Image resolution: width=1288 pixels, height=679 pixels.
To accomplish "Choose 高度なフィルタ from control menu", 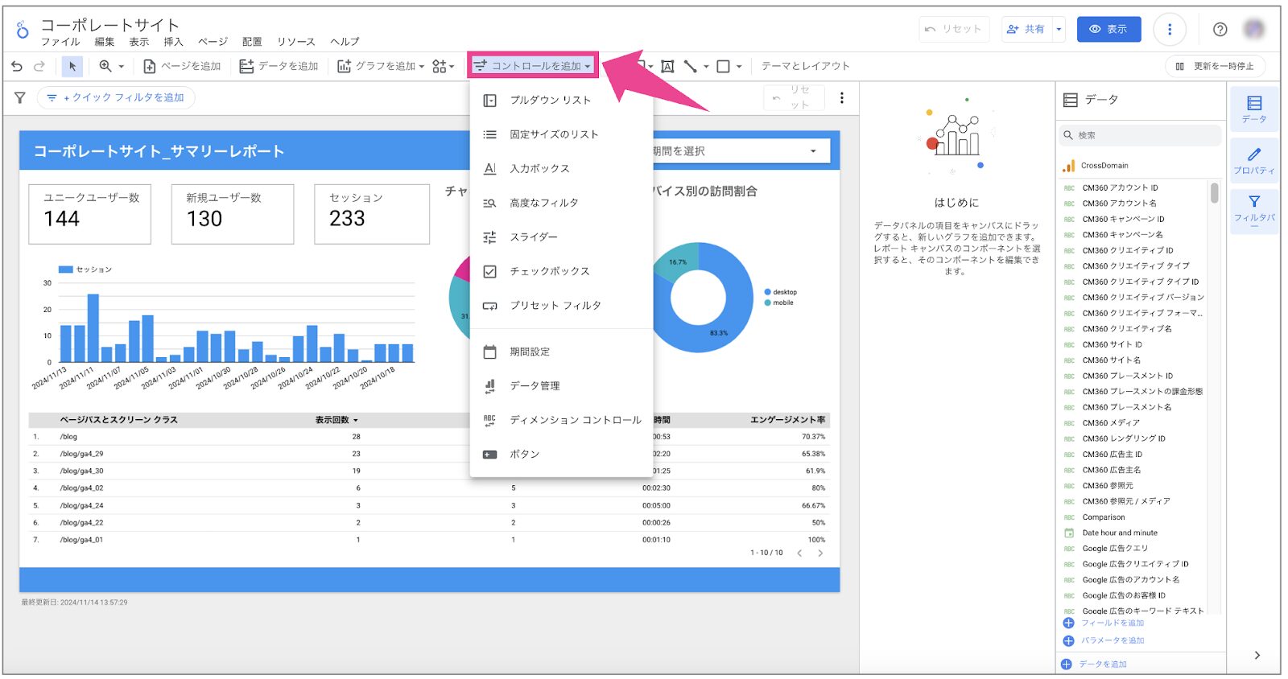I will coord(561,203).
